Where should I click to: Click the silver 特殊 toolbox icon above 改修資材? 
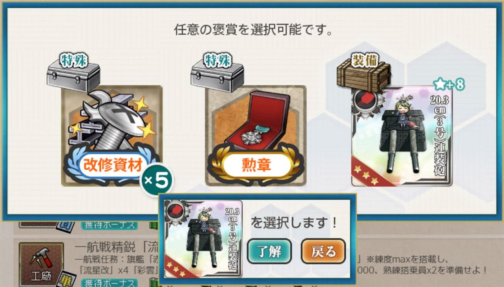[74, 74]
